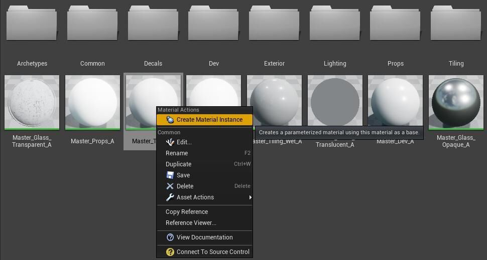Click the Save floppy disk icon

(170, 175)
